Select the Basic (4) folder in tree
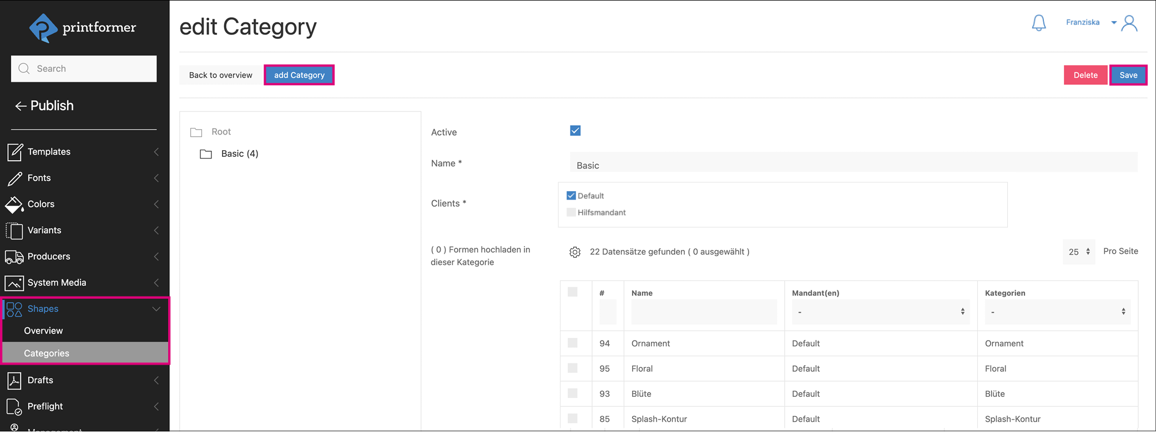This screenshot has height=435, width=1156. coord(239,153)
